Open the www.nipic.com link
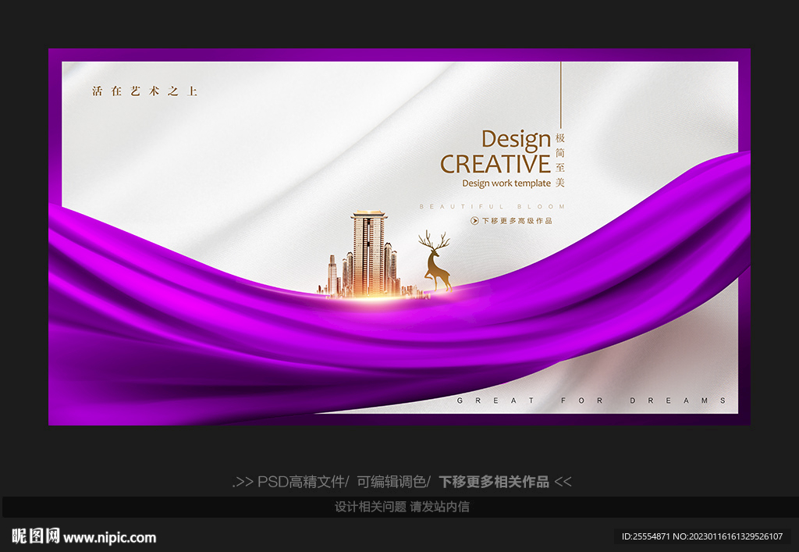The image size is (799, 552). (x=109, y=538)
